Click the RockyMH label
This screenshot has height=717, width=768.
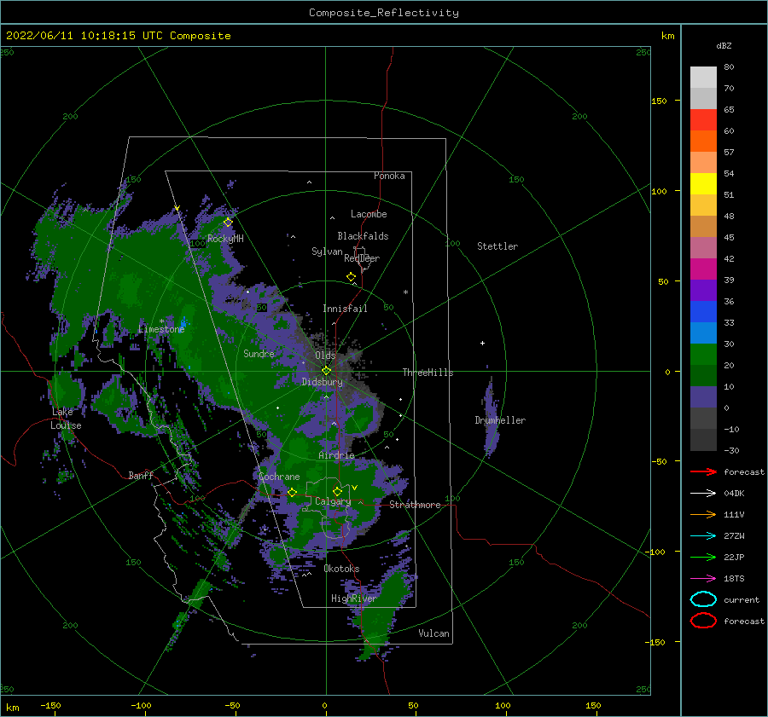[x=225, y=239]
